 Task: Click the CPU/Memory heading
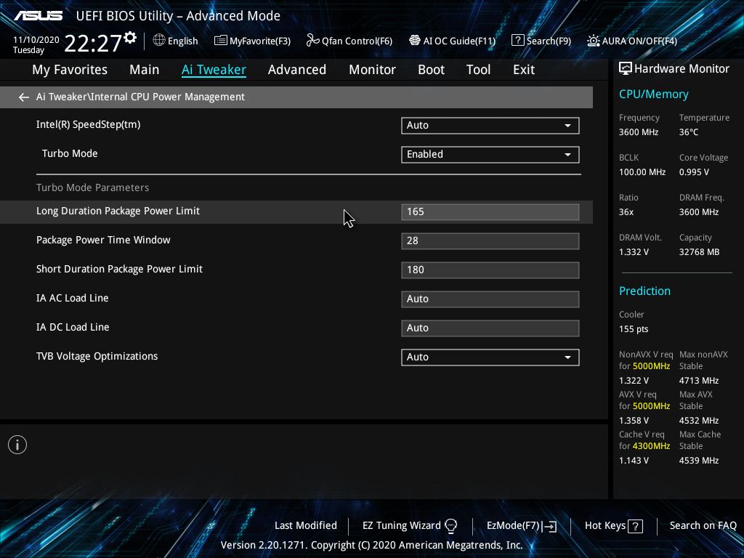click(x=653, y=94)
